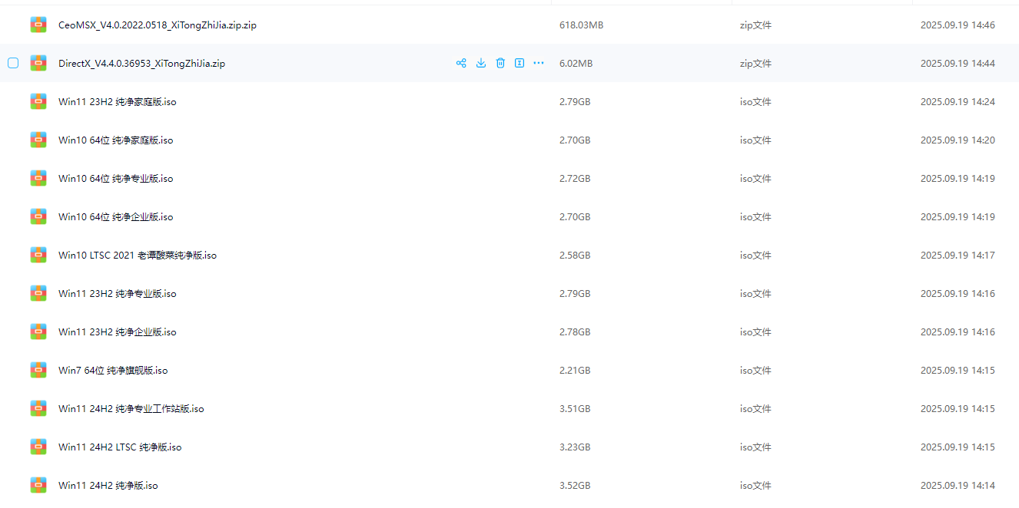Open file name Win10 64位 纯净专业版.iso

(116, 178)
